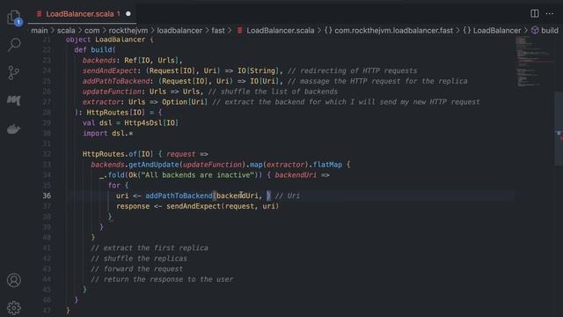Image resolution: width=563 pixels, height=317 pixels.
Task: Click the Scala file icon in the tab
Action: pyautogui.click(x=39, y=14)
